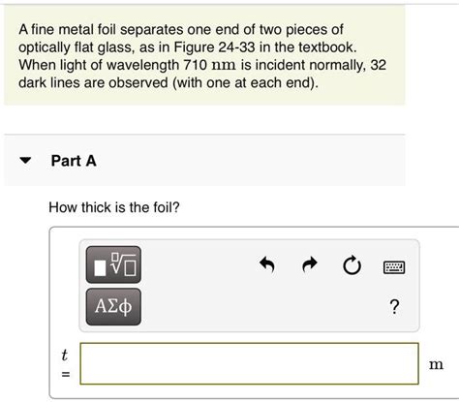Click the 710 nm wavelength text

[x=209, y=65]
